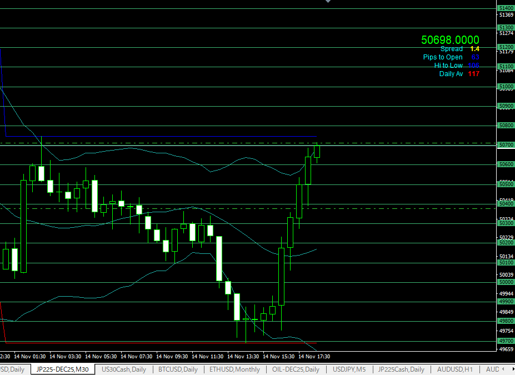Click the green 50698.0000 price readout
515x375 pixels.
point(450,39)
